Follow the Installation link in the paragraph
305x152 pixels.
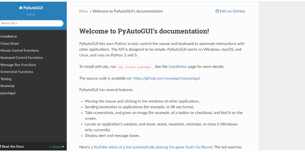pyautogui.click(x=178, y=67)
